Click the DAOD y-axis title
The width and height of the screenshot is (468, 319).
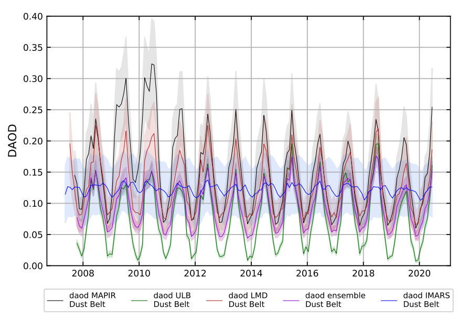[x=13, y=141]
